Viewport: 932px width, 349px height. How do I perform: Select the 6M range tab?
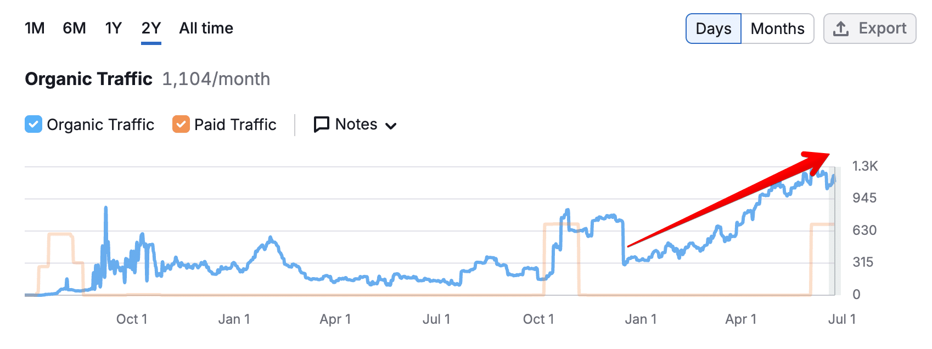click(75, 28)
